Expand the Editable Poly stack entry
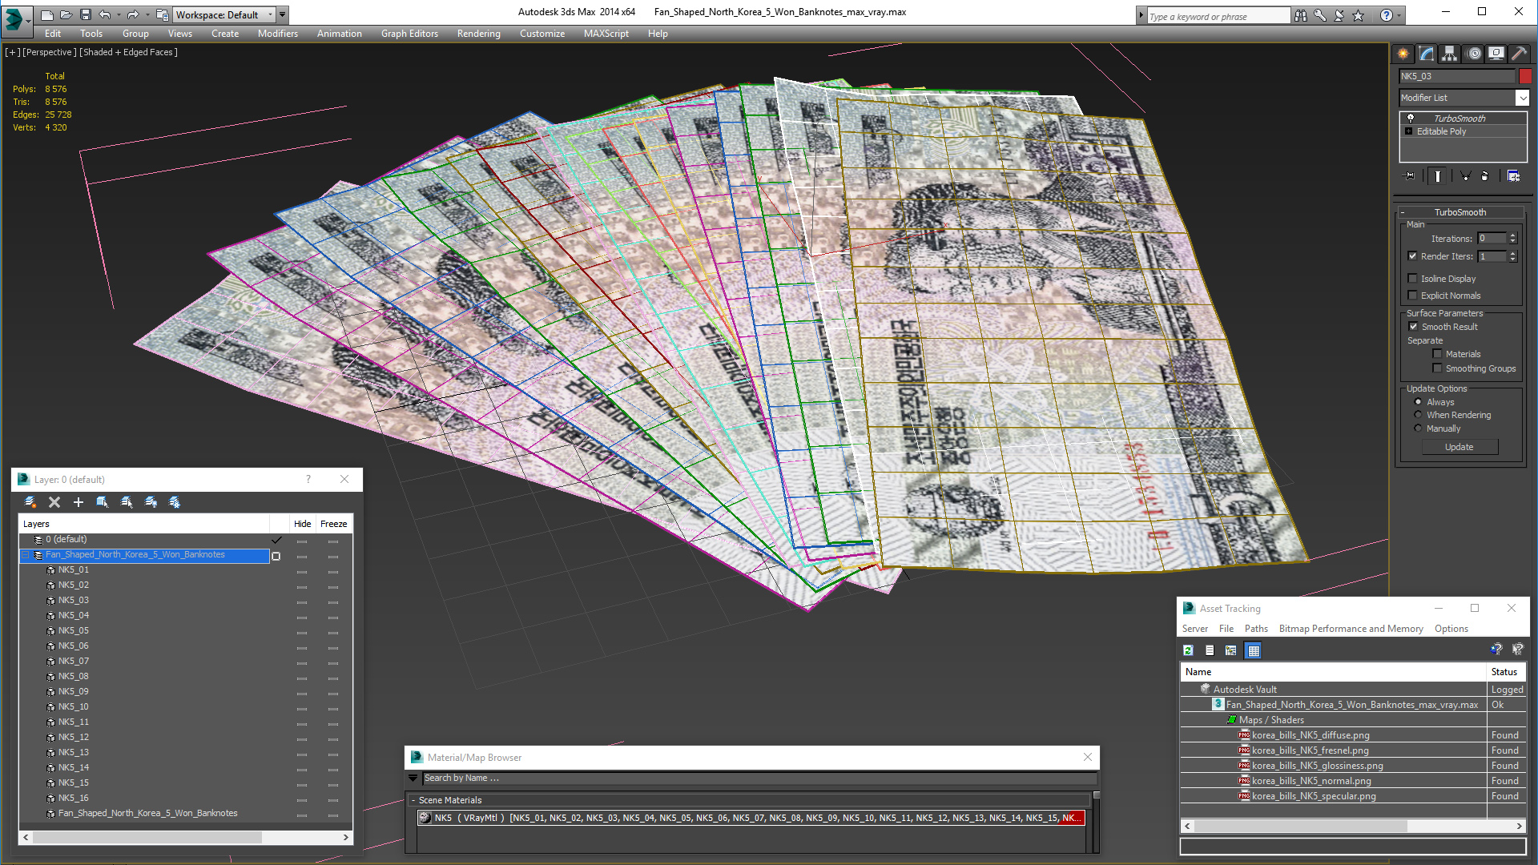Image resolution: width=1538 pixels, height=865 pixels. tap(1409, 131)
